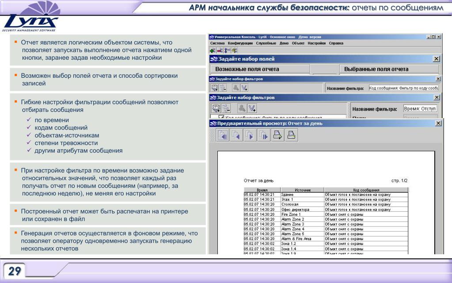452x283 pixels.
Task: Click the red minus icon in main toolbar
Action: pos(220,50)
